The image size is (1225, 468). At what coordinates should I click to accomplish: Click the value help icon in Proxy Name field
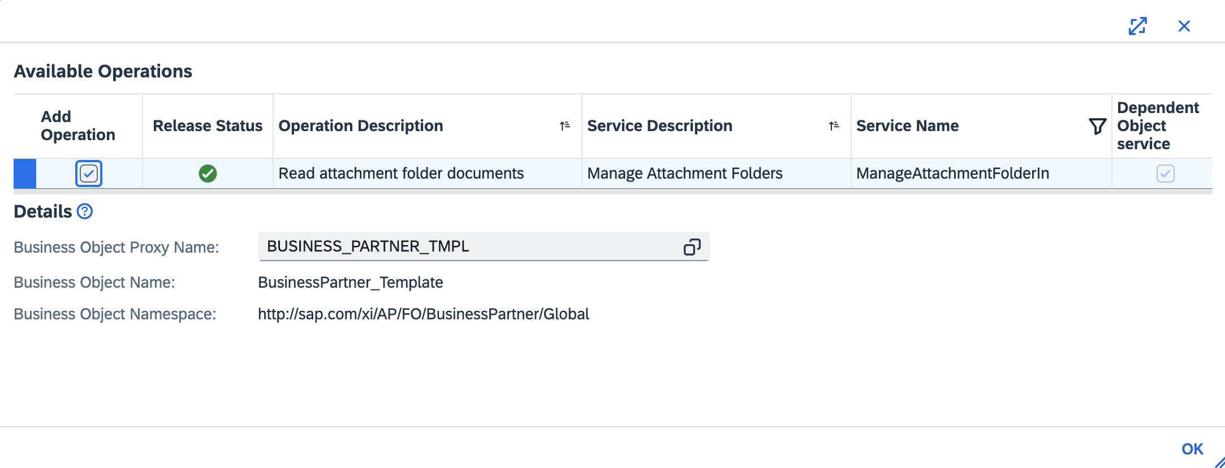[x=692, y=247]
